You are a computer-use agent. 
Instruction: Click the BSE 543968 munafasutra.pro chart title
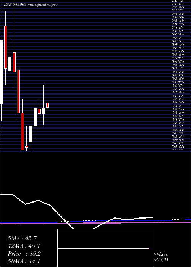[31, 5]
